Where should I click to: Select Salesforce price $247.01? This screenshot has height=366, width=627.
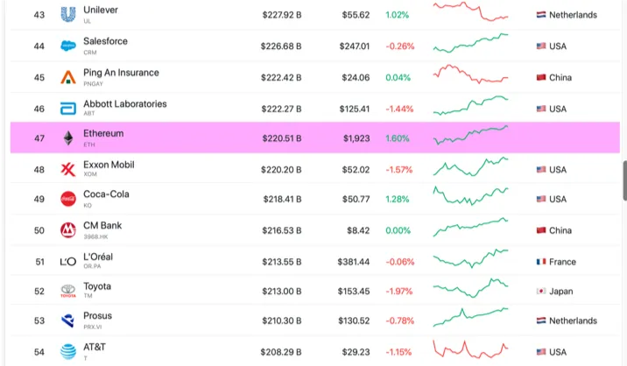click(x=355, y=46)
